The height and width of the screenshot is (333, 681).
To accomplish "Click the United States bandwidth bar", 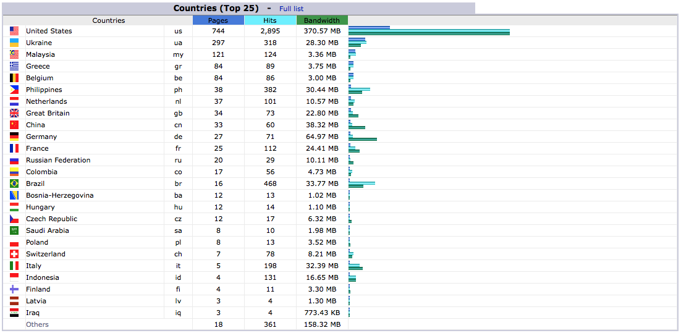I will pyautogui.click(x=429, y=33).
